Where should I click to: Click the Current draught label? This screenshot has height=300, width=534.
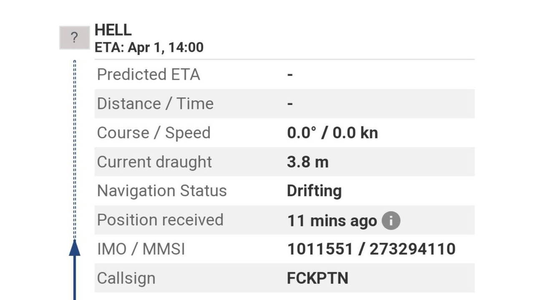point(154,162)
